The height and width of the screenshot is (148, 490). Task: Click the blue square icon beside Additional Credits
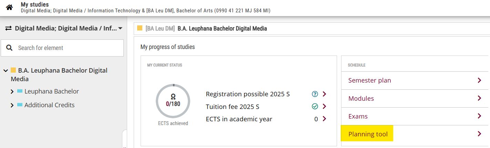[x=20, y=105]
